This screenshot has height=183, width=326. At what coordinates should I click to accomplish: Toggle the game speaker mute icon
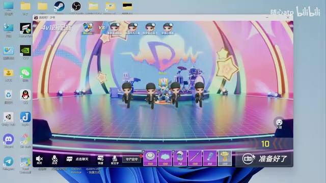point(39,159)
